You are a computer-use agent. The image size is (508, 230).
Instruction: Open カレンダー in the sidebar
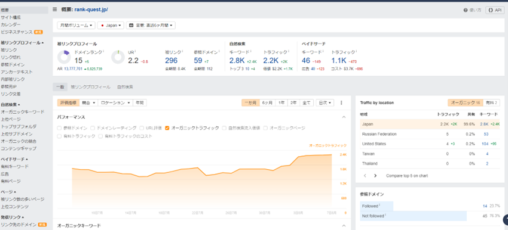(10, 24)
